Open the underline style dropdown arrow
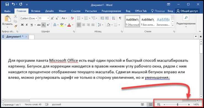This screenshot has height=108, width=204. tap(35, 25)
